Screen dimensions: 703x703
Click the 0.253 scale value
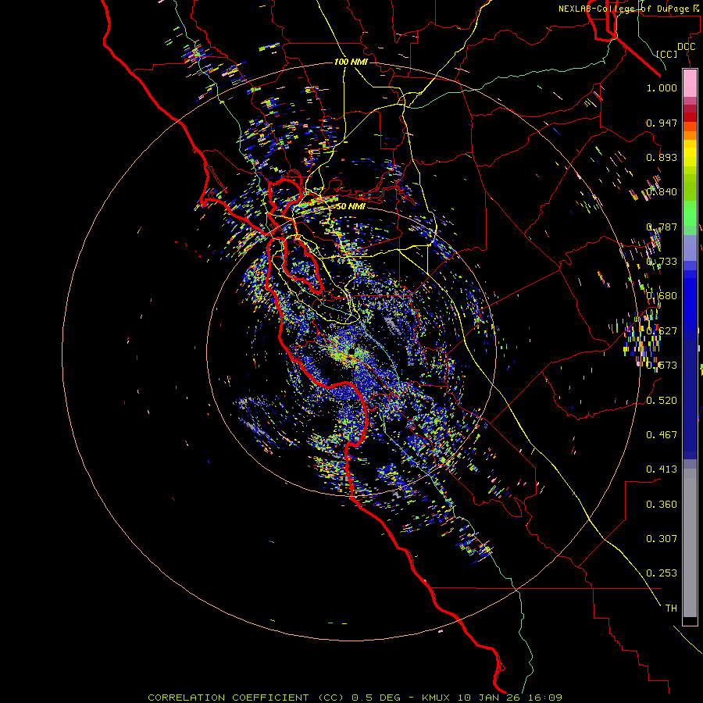662,573
